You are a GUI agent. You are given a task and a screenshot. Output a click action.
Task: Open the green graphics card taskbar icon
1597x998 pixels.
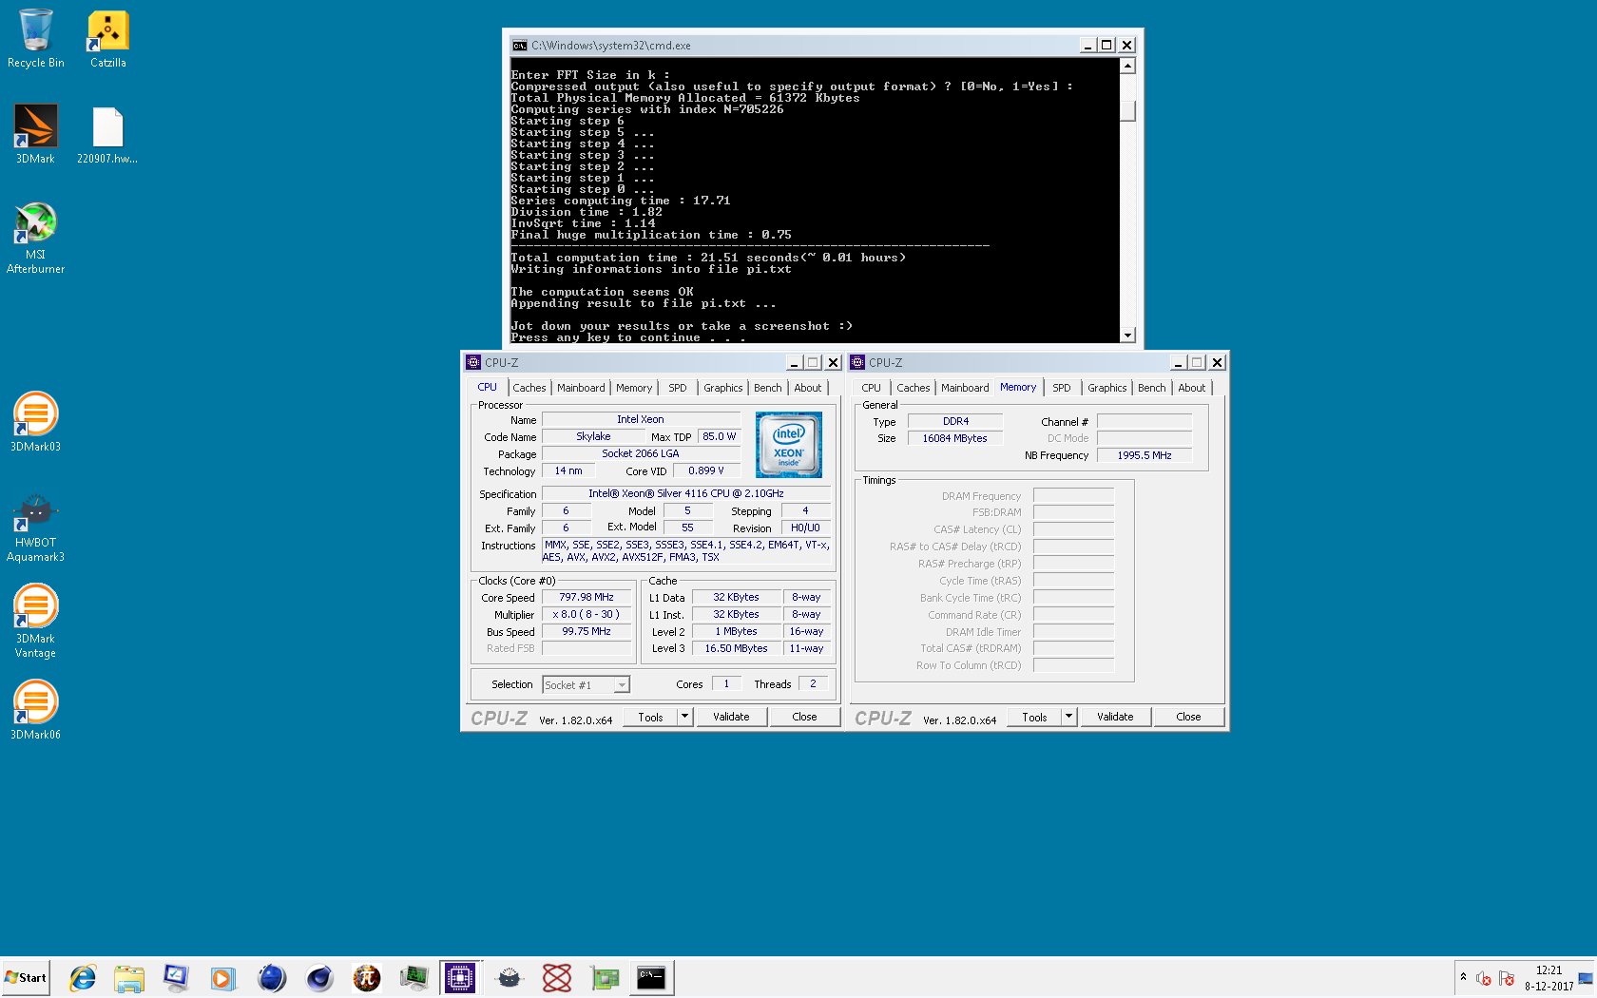tap(605, 977)
